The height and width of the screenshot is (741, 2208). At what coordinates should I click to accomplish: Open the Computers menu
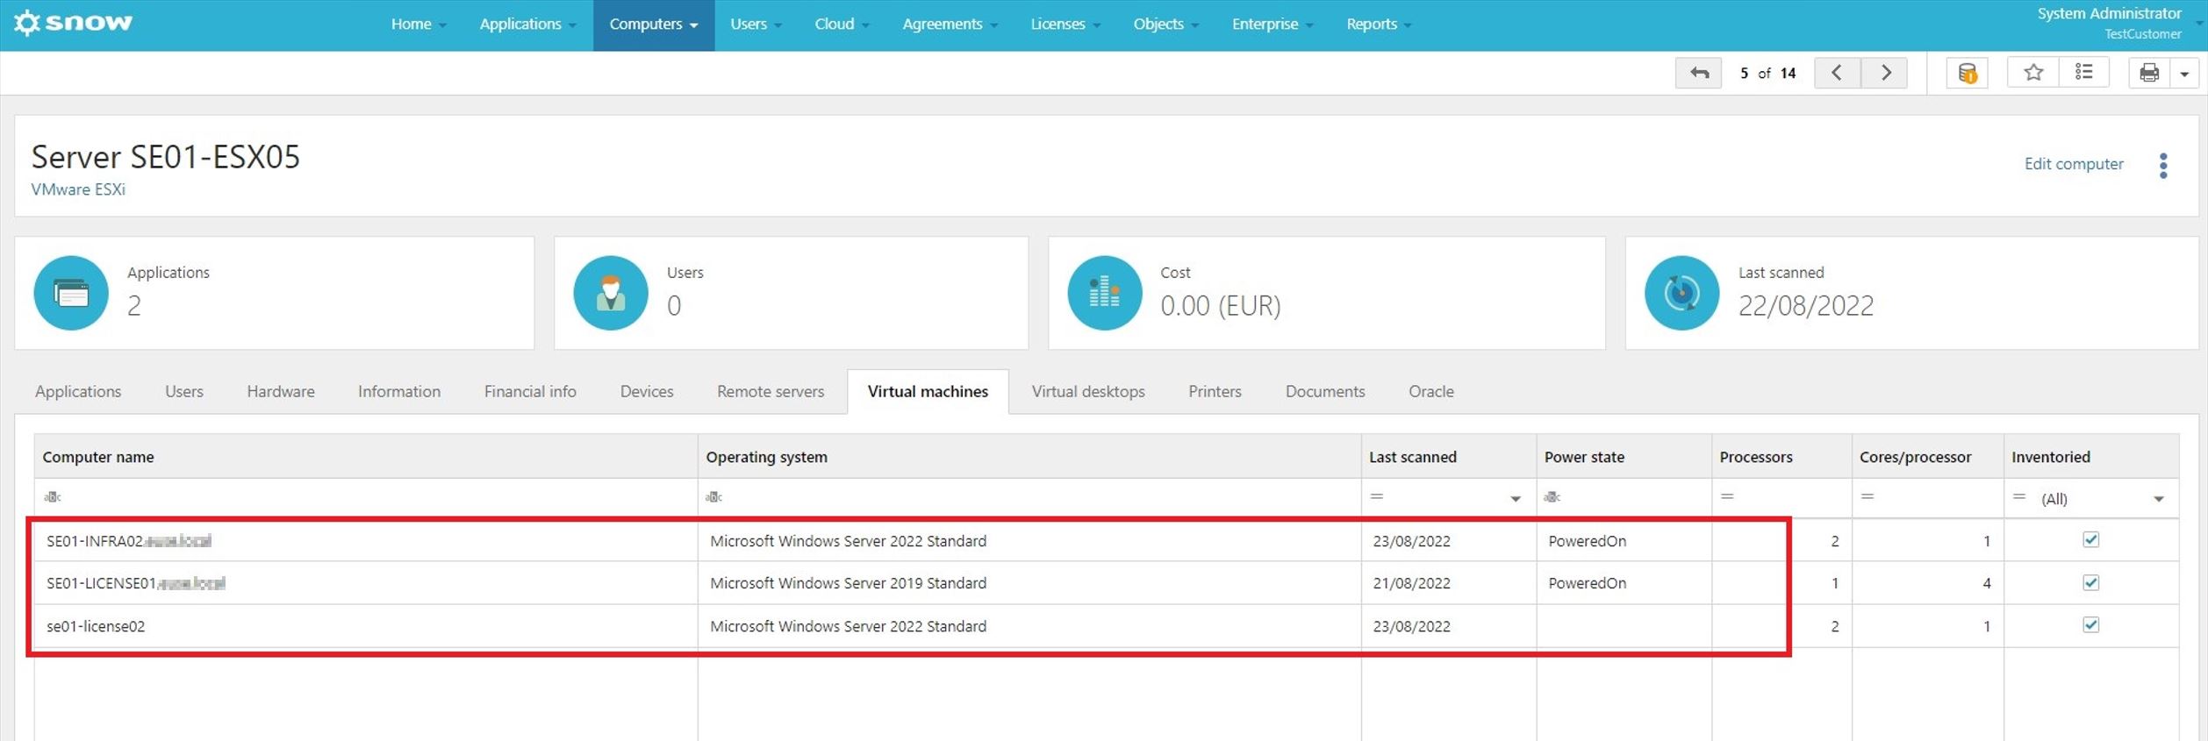click(654, 25)
